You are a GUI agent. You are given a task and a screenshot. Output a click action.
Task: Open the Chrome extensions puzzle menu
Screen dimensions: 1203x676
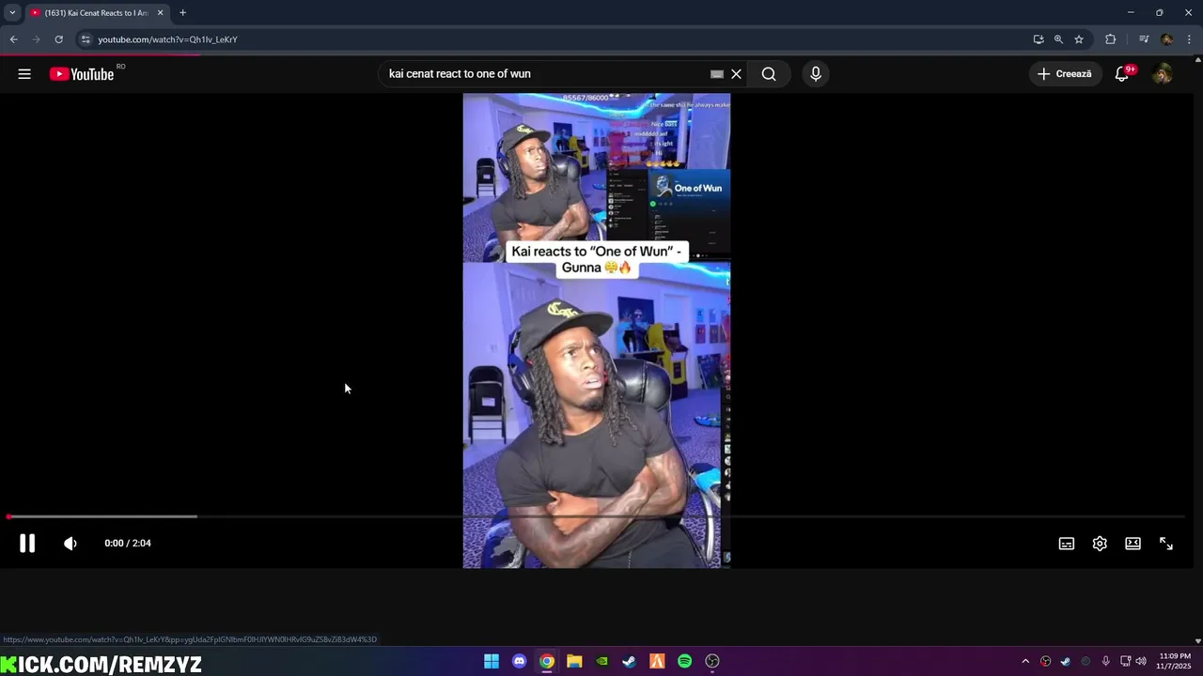(1111, 39)
